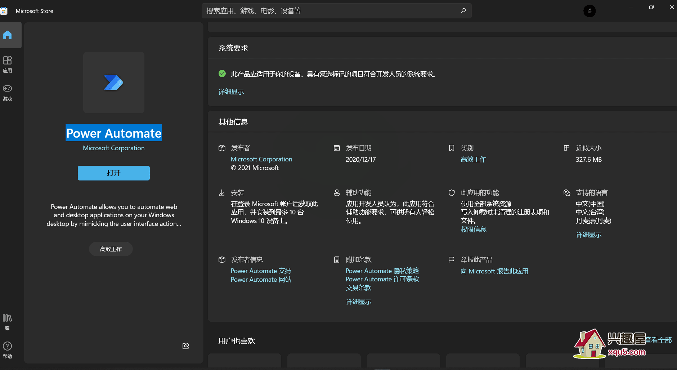677x370 pixels.
Task: Click the 高效工作 category tag button
Action: coord(111,249)
